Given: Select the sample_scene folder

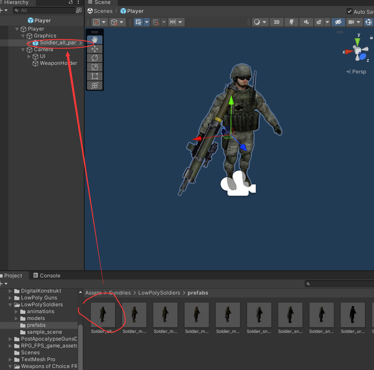Looking at the screenshot, I should (45, 332).
